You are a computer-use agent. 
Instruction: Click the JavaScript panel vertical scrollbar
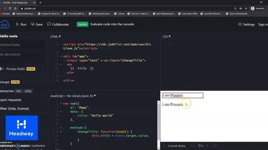pos(159,125)
